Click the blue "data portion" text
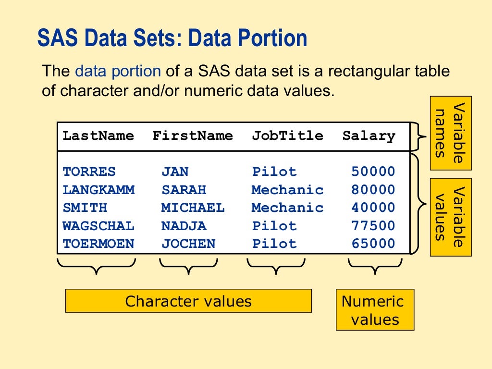The height and width of the screenshot is (369, 492). click(118, 71)
